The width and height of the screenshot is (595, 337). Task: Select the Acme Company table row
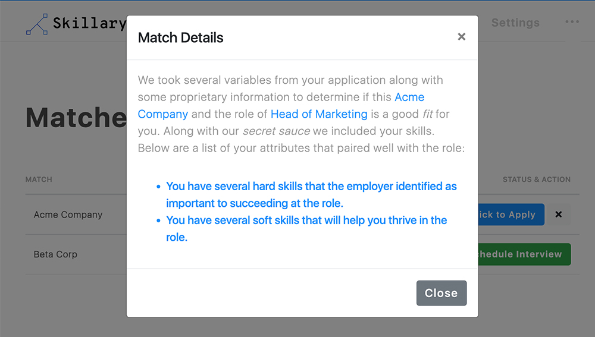coord(68,215)
